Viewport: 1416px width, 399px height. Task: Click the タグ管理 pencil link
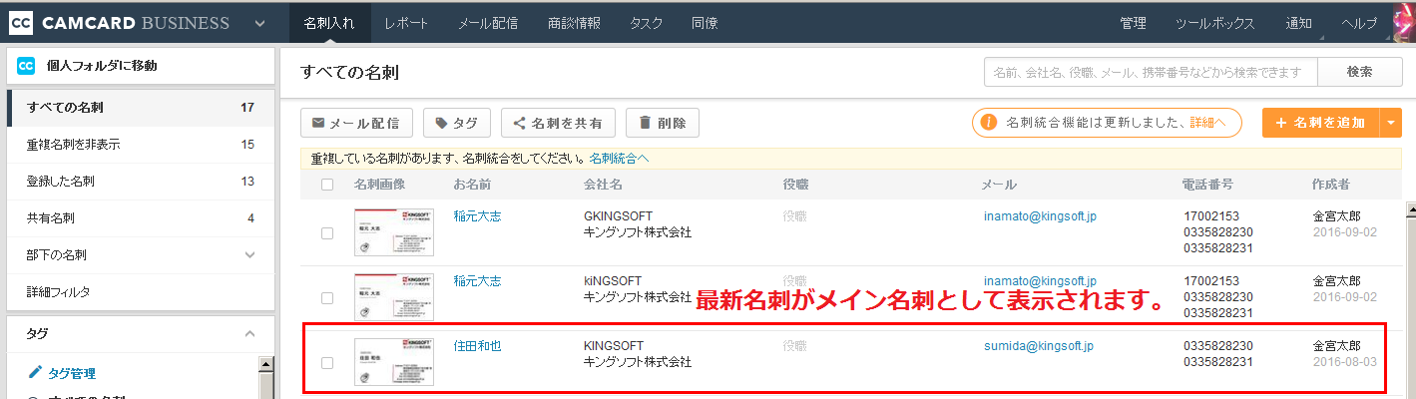click(62, 373)
